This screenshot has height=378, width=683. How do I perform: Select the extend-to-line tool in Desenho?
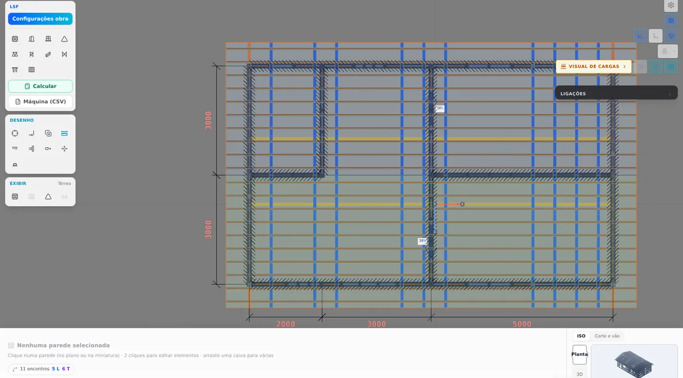pos(32,133)
